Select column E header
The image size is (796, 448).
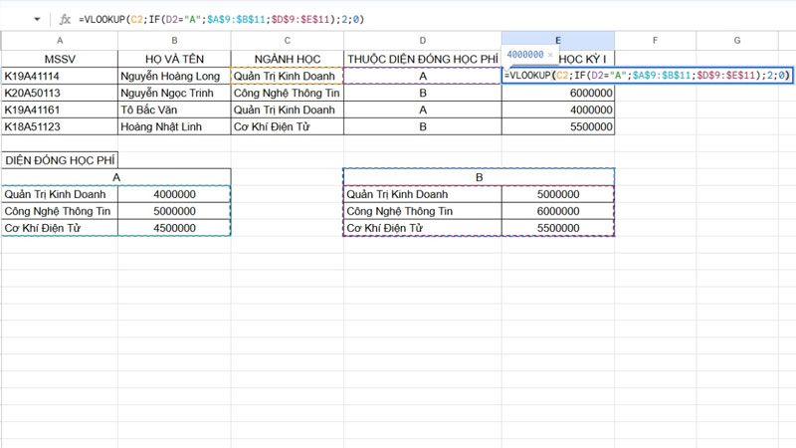click(x=558, y=41)
